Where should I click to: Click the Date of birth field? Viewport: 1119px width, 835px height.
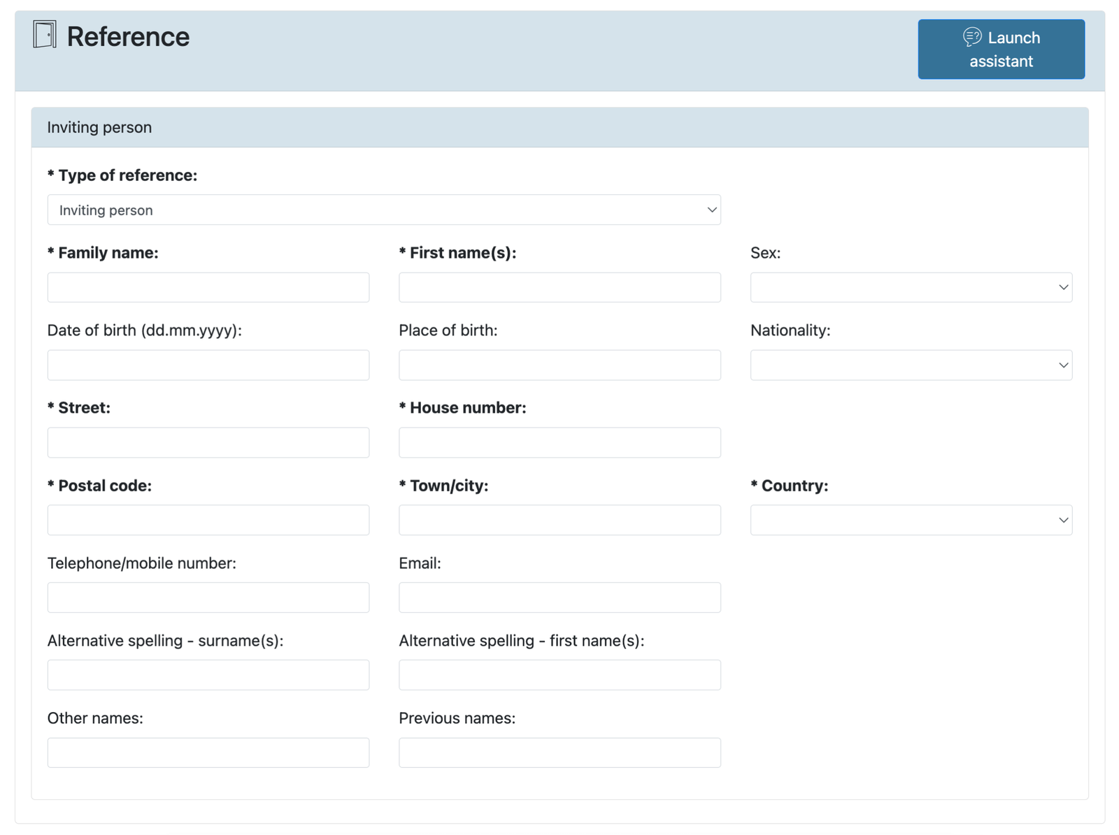tap(208, 365)
